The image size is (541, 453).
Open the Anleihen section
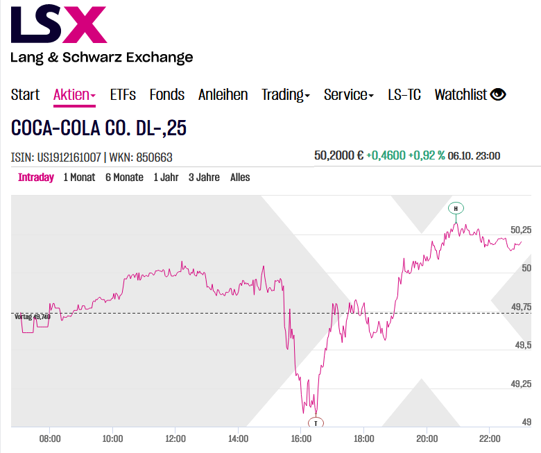pos(223,95)
